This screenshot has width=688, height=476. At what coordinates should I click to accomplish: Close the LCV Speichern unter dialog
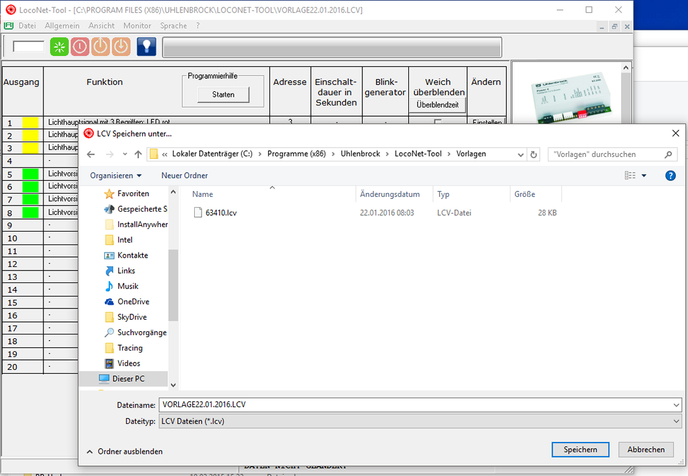(x=676, y=133)
